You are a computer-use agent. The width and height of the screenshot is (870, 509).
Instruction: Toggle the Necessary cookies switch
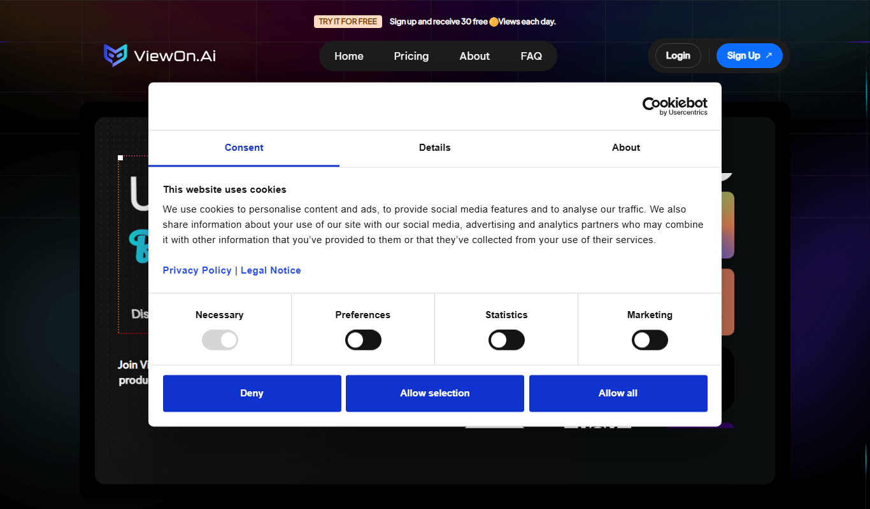click(x=220, y=340)
